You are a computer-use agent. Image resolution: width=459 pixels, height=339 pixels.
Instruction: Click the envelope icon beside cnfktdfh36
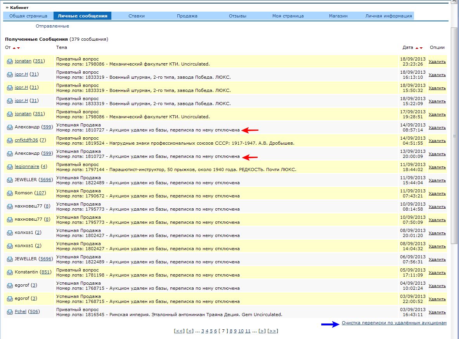(10, 140)
